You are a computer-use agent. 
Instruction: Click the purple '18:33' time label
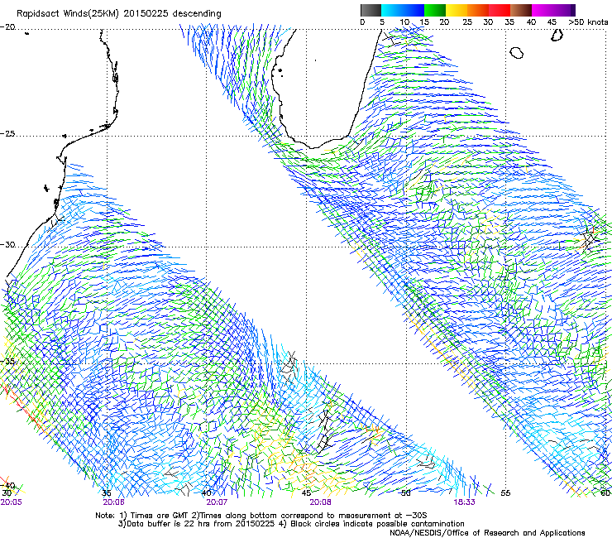[465, 502]
